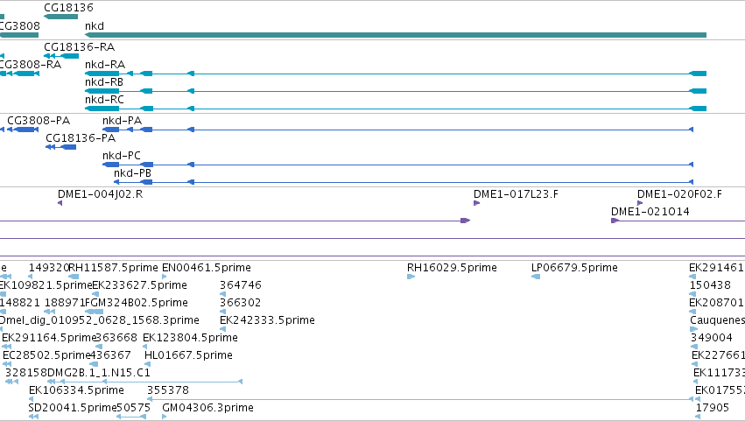Select the Dmel_dig_010952_0628_1568.3prime label

(99, 320)
